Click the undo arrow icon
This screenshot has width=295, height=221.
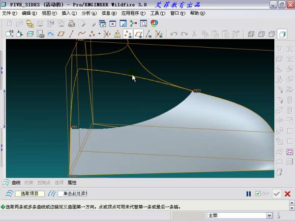[174, 34]
